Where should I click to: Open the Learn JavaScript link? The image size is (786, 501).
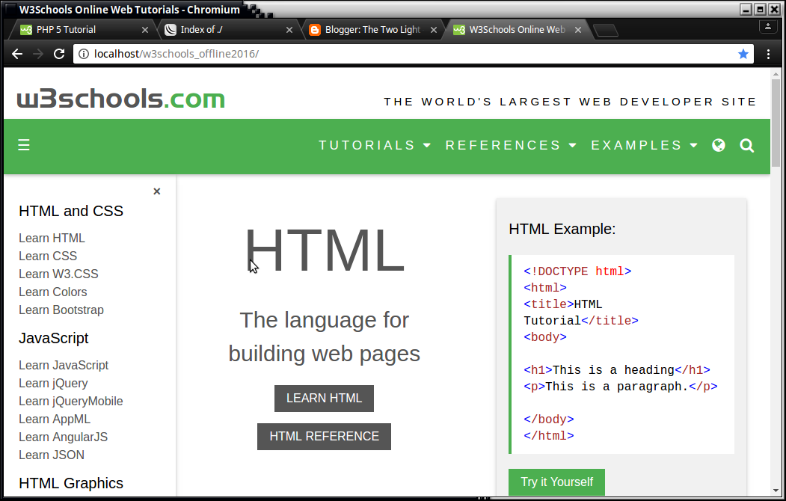(x=63, y=365)
